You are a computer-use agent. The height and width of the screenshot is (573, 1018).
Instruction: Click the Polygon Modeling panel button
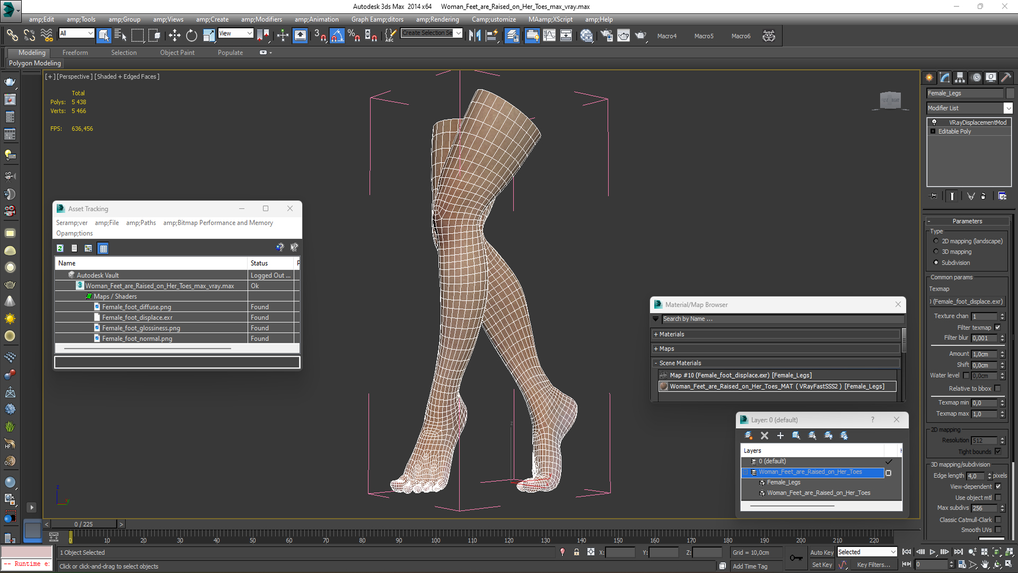pos(34,63)
